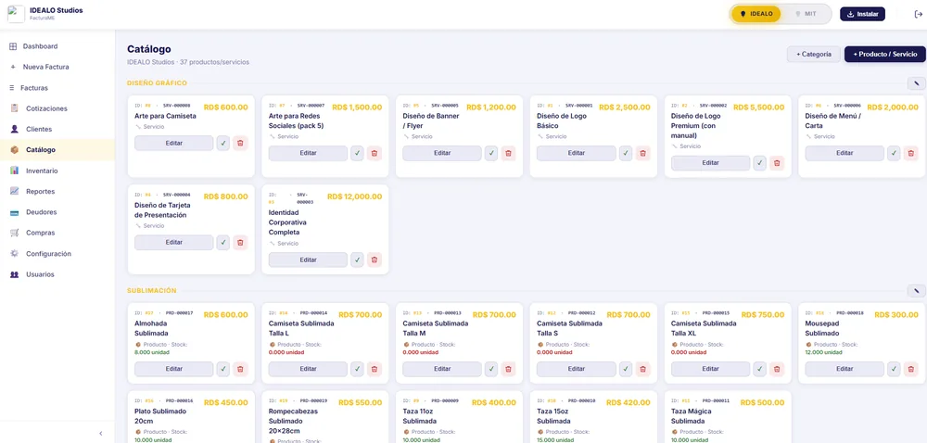Viewport: 927px width, 443px height.
Task: Toggle checkmark on Almohada Sublimada
Action: tap(222, 369)
